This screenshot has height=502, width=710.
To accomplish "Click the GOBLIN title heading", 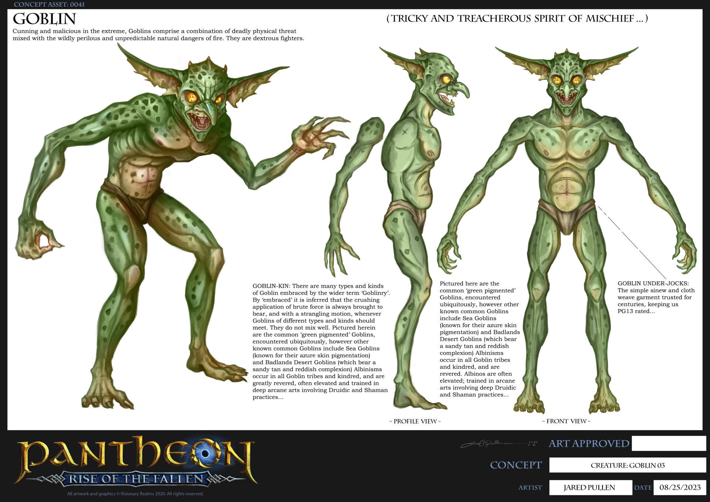I will pos(44,19).
